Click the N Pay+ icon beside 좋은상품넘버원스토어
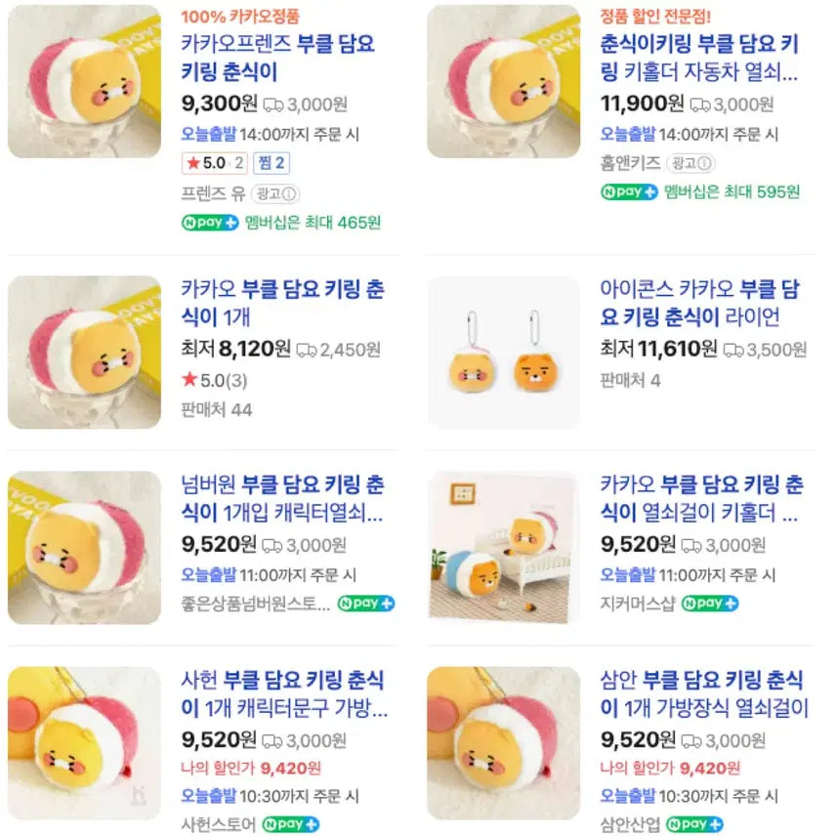This screenshot has width=836, height=836. 366,604
